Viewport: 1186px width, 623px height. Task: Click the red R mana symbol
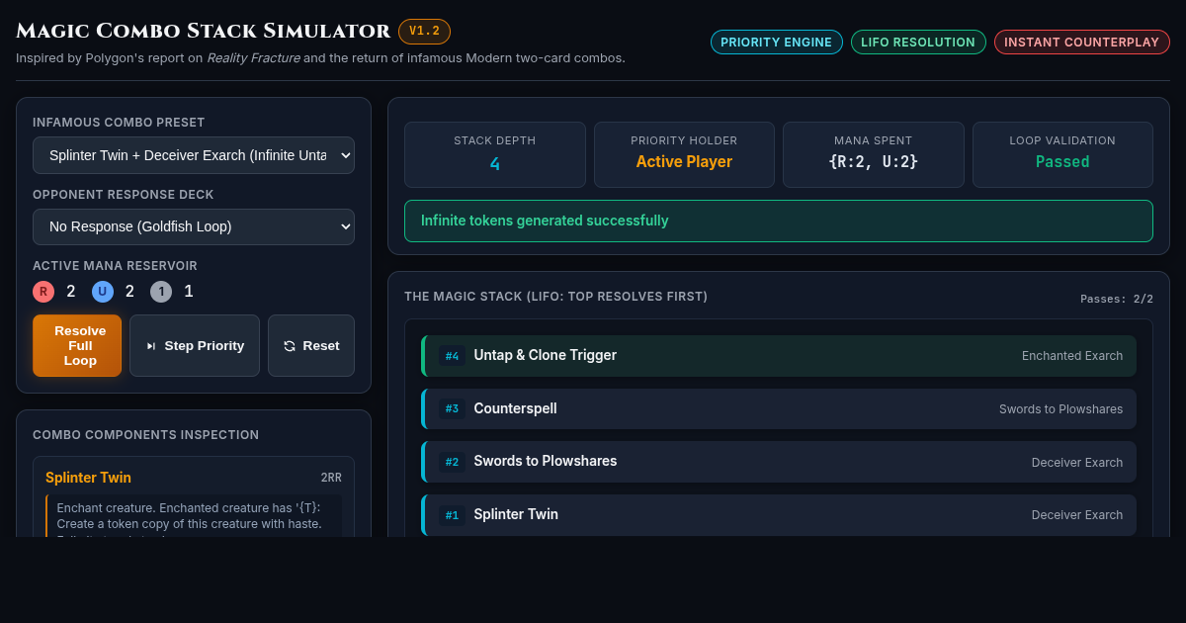[x=43, y=292]
